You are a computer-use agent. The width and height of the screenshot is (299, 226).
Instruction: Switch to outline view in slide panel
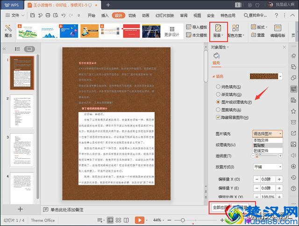coord(17,49)
